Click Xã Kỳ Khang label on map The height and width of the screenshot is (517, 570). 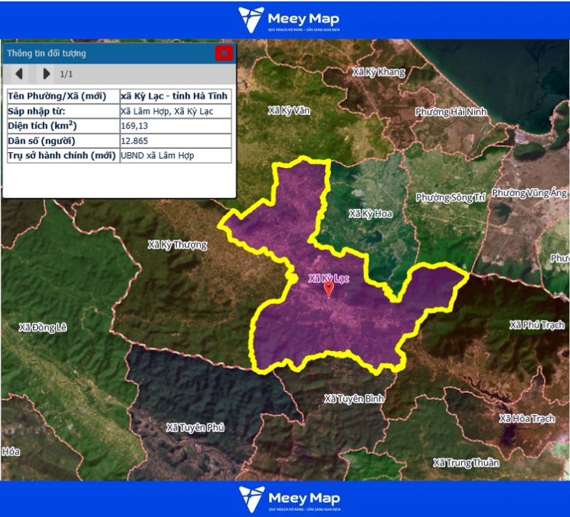pyautogui.click(x=378, y=72)
